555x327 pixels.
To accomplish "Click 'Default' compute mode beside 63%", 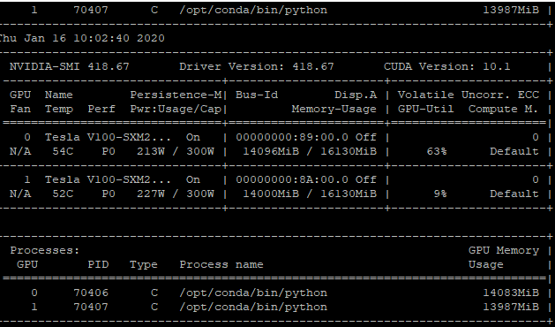I will click(x=514, y=151).
